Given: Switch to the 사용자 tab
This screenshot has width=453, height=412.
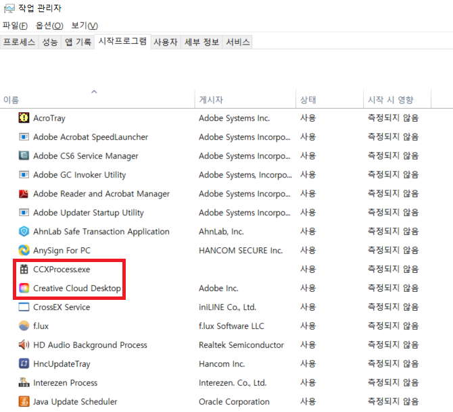Looking at the screenshot, I should [166, 42].
